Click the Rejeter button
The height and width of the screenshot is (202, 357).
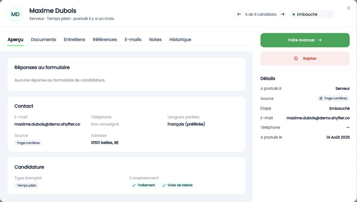click(x=305, y=59)
